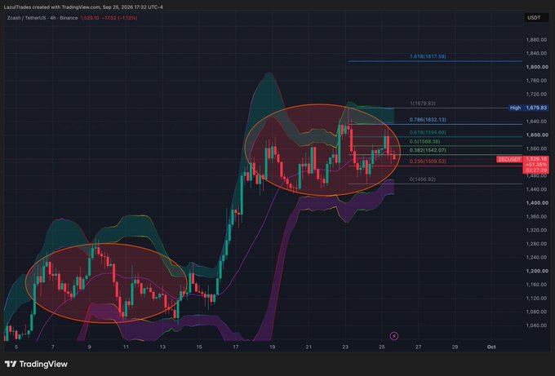Click the 1,240.00 price axis label
The height and width of the screenshot is (376, 555).
(x=537, y=258)
